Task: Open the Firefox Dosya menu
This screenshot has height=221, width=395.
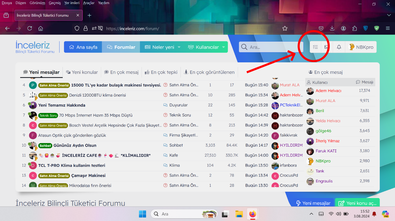Action: (7, 3)
